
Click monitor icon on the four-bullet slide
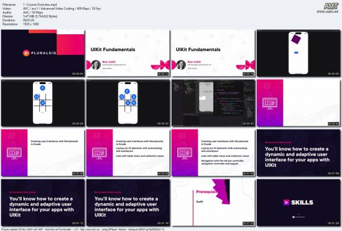[x=185, y=153]
